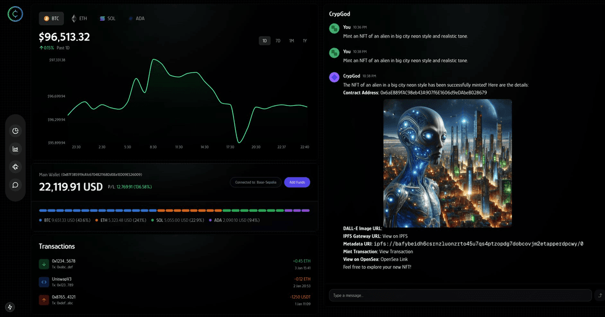Switch to the SOL coin tab
Viewport: 605px width, 317px height.
(x=108, y=18)
